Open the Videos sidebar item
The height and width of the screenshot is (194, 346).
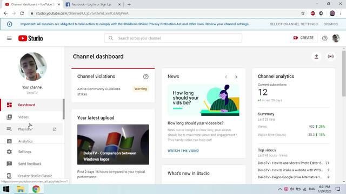pyautogui.click(x=31, y=117)
